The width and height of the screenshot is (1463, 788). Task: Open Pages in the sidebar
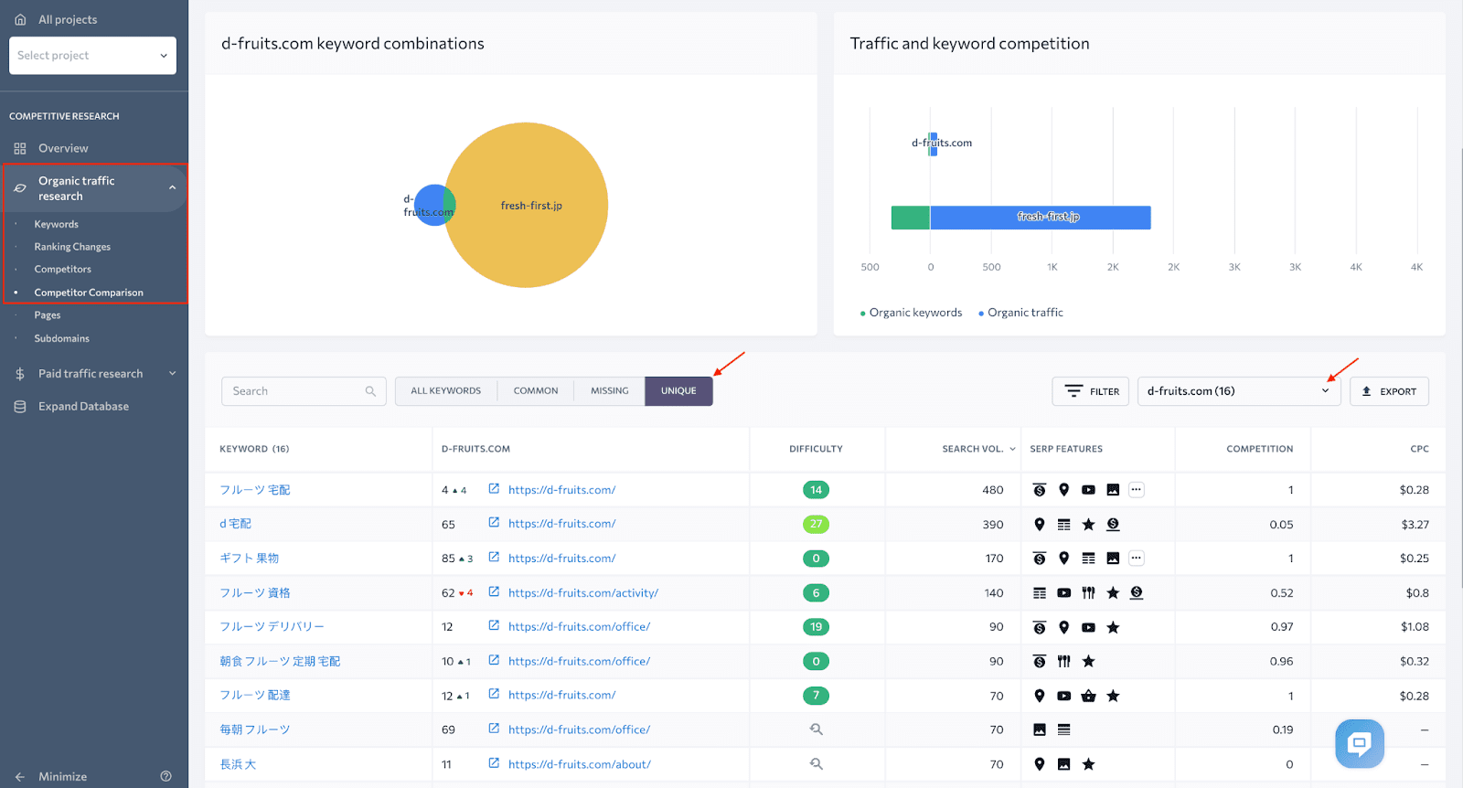(48, 315)
